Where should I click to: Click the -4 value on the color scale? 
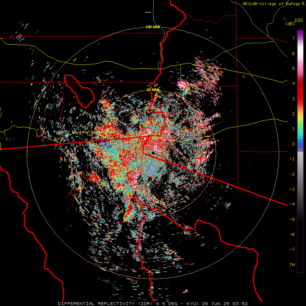[x=292, y=204]
